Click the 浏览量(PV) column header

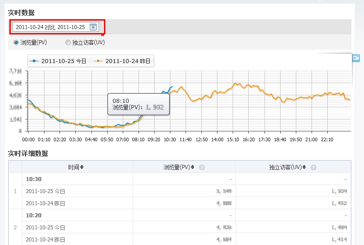(x=184, y=167)
